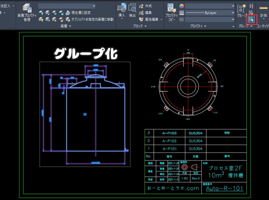The image size is (269, 200).
Task: Click the 現在層に設定 icon
Action: tap(68, 13)
